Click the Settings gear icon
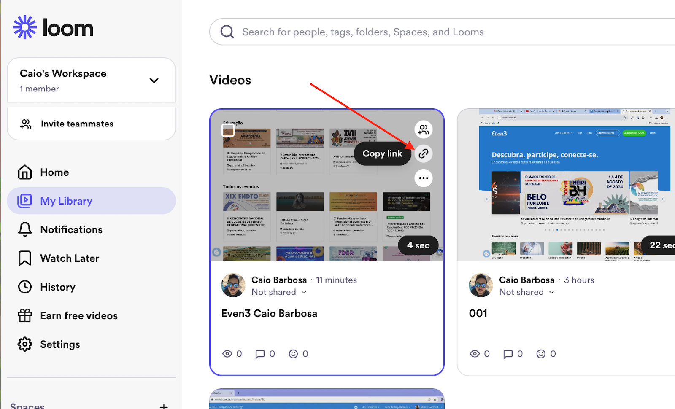Viewport: 675px width, 409px height. click(25, 344)
